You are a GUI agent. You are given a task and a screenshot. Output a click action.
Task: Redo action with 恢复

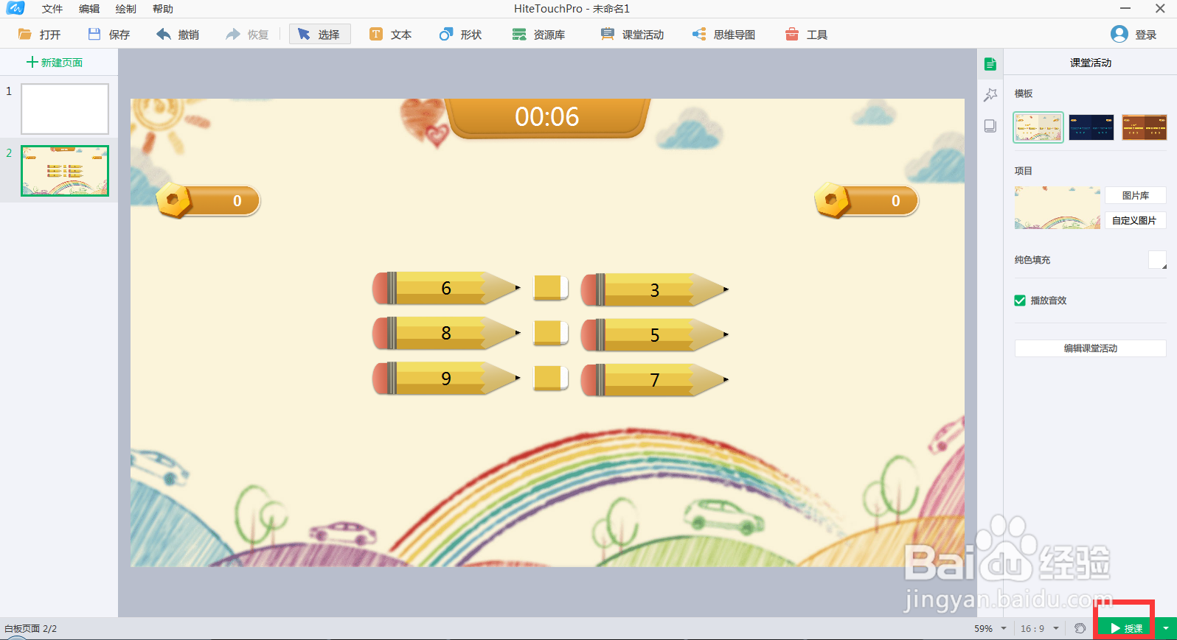pyautogui.click(x=247, y=35)
